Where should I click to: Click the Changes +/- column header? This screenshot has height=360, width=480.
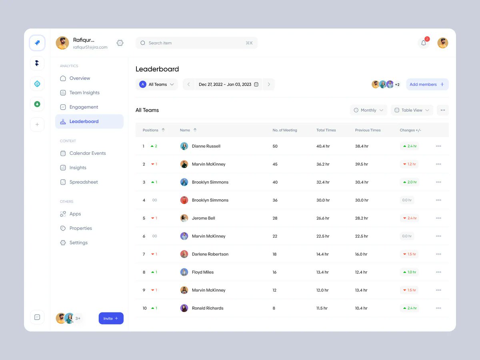click(x=410, y=130)
